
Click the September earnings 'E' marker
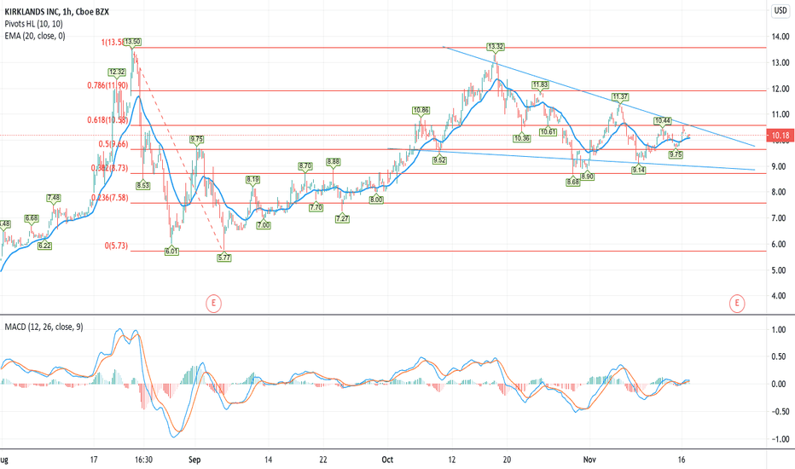(x=213, y=304)
